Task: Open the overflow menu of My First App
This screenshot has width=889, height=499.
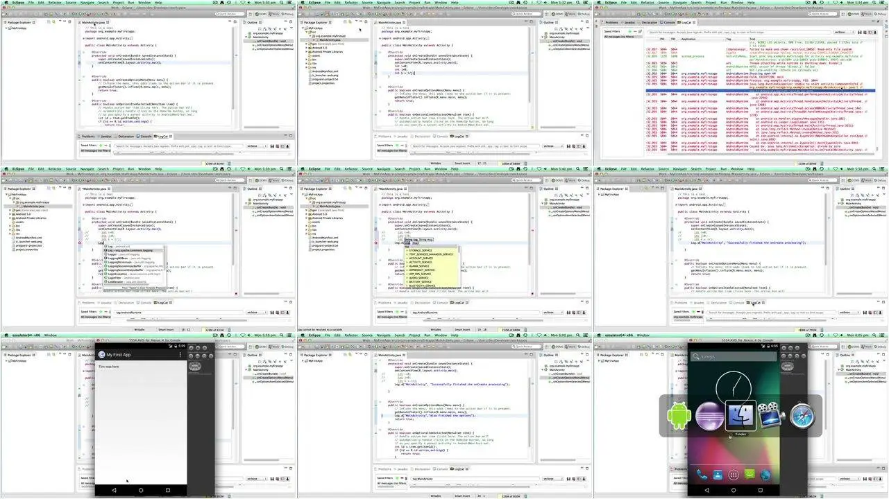Action: (x=180, y=355)
